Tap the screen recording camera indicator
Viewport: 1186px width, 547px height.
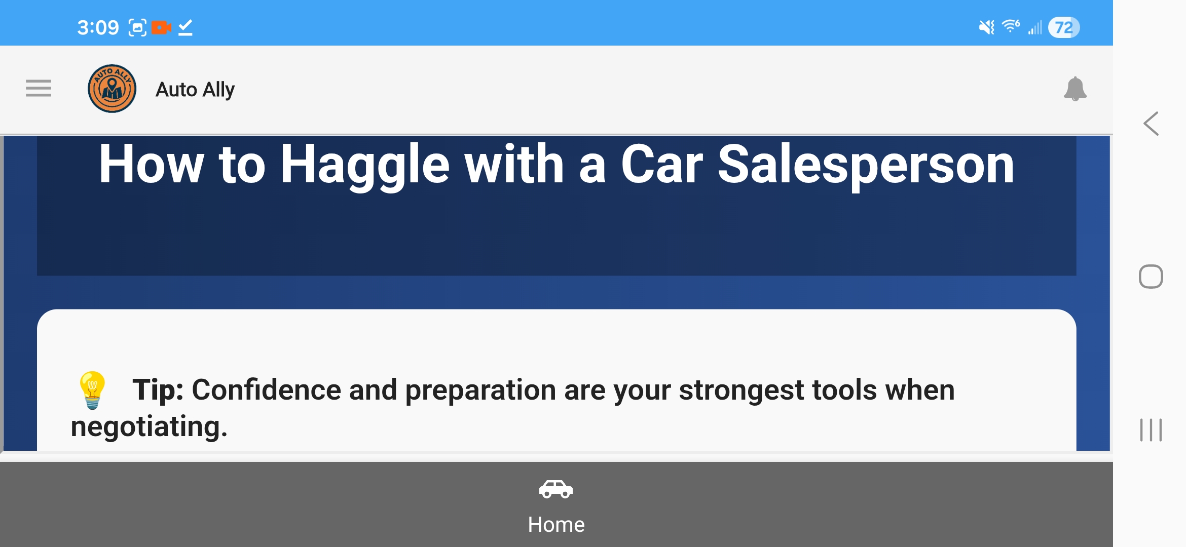[x=161, y=27]
